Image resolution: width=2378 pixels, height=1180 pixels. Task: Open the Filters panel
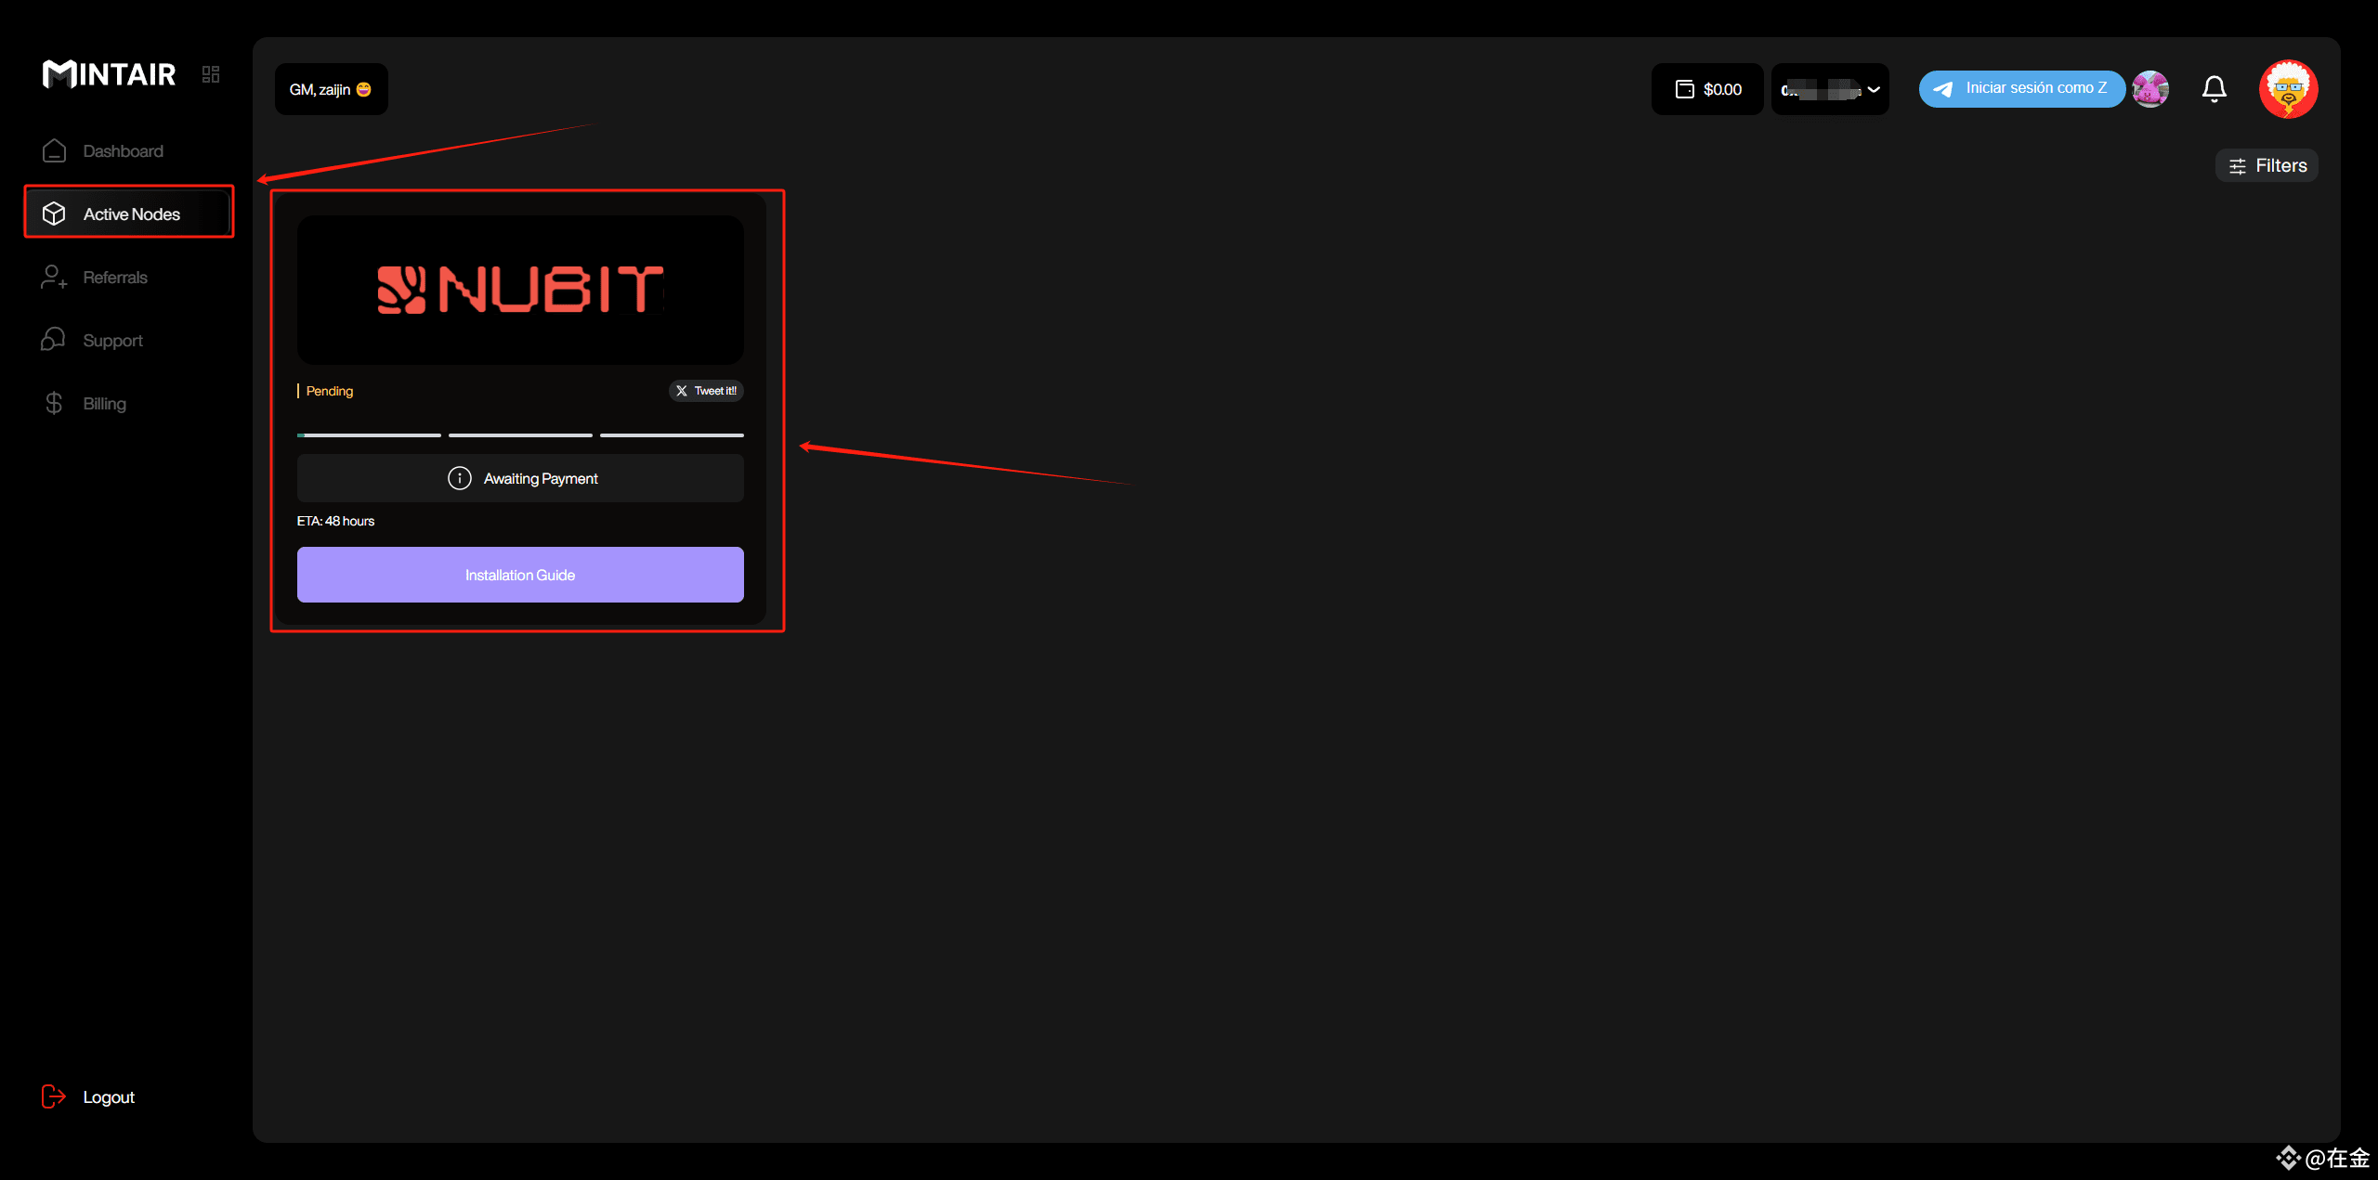[x=2267, y=165]
